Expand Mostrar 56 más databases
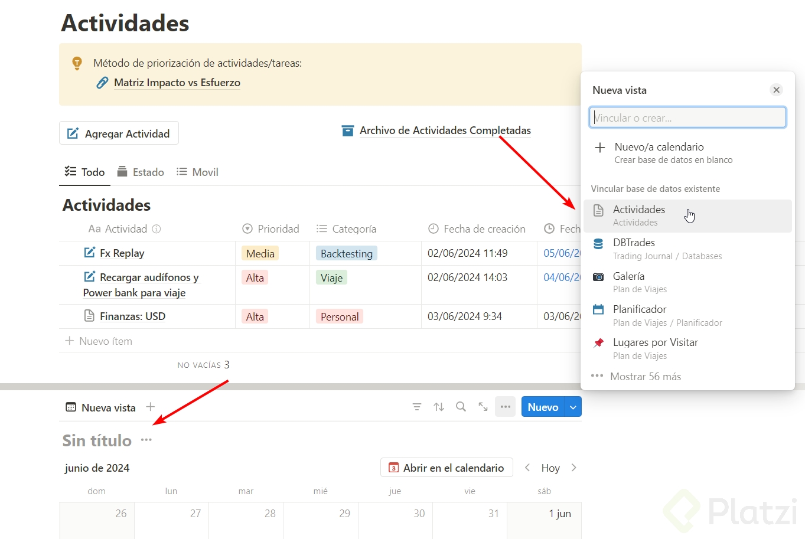805x539 pixels. (645, 377)
